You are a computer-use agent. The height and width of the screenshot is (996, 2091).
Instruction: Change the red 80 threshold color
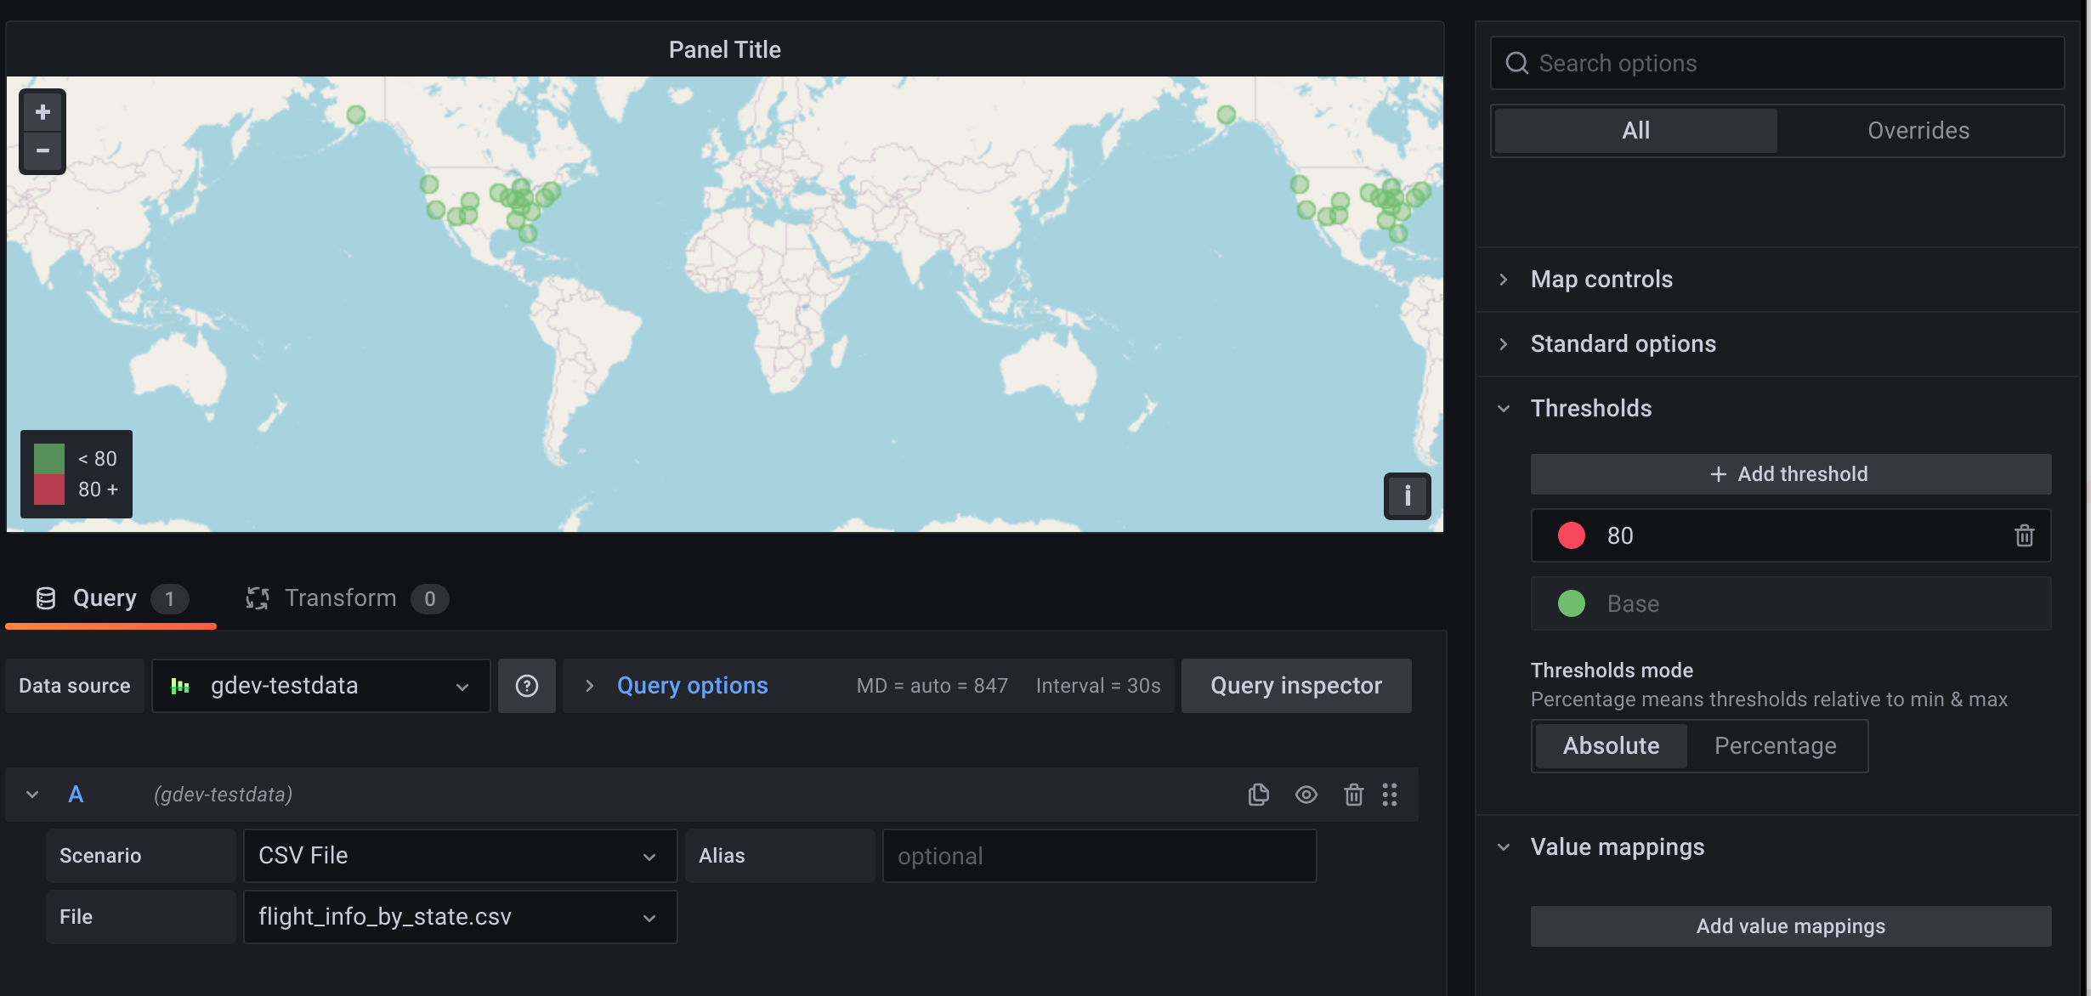[x=1571, y=535]
